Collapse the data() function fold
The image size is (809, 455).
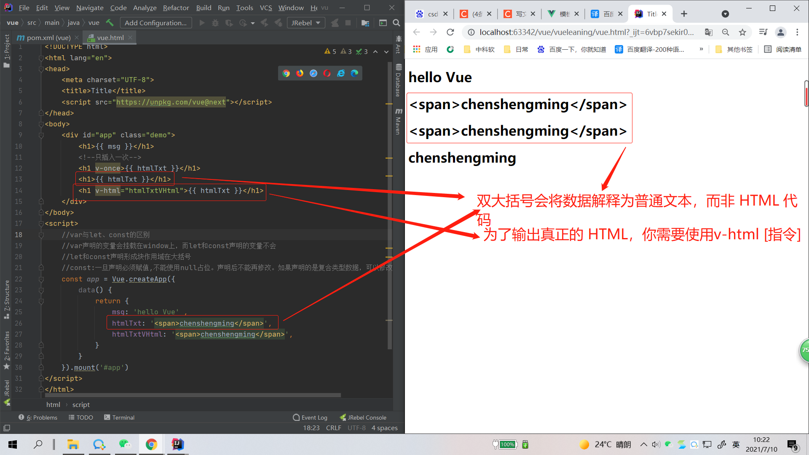click(41, 290)
